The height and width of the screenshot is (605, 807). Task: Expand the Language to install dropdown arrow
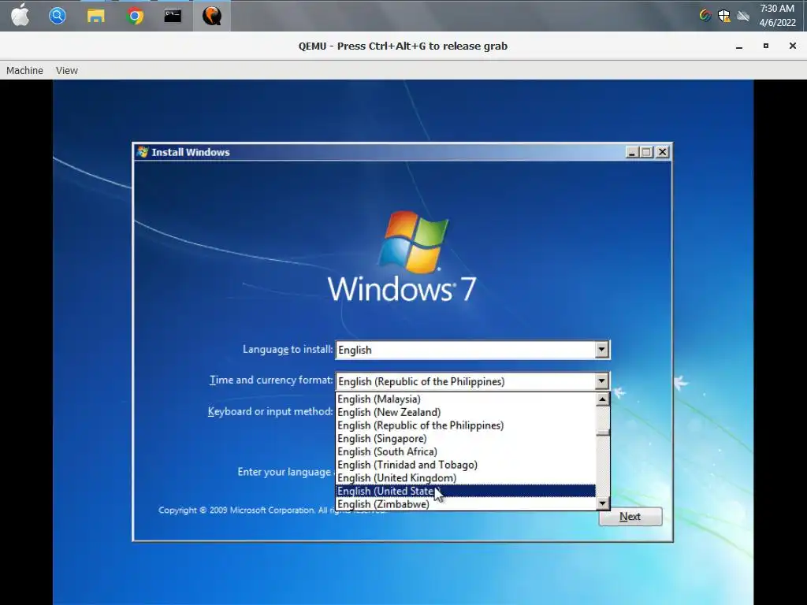(601, 350)
